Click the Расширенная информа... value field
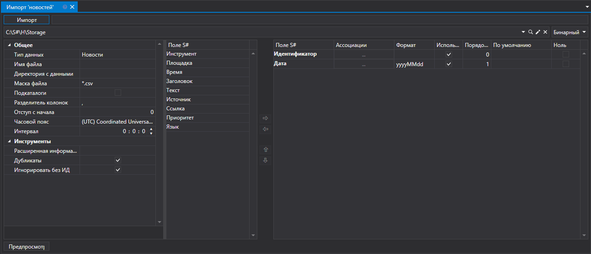Screen dimensions: 591x254 coord(117,151)
